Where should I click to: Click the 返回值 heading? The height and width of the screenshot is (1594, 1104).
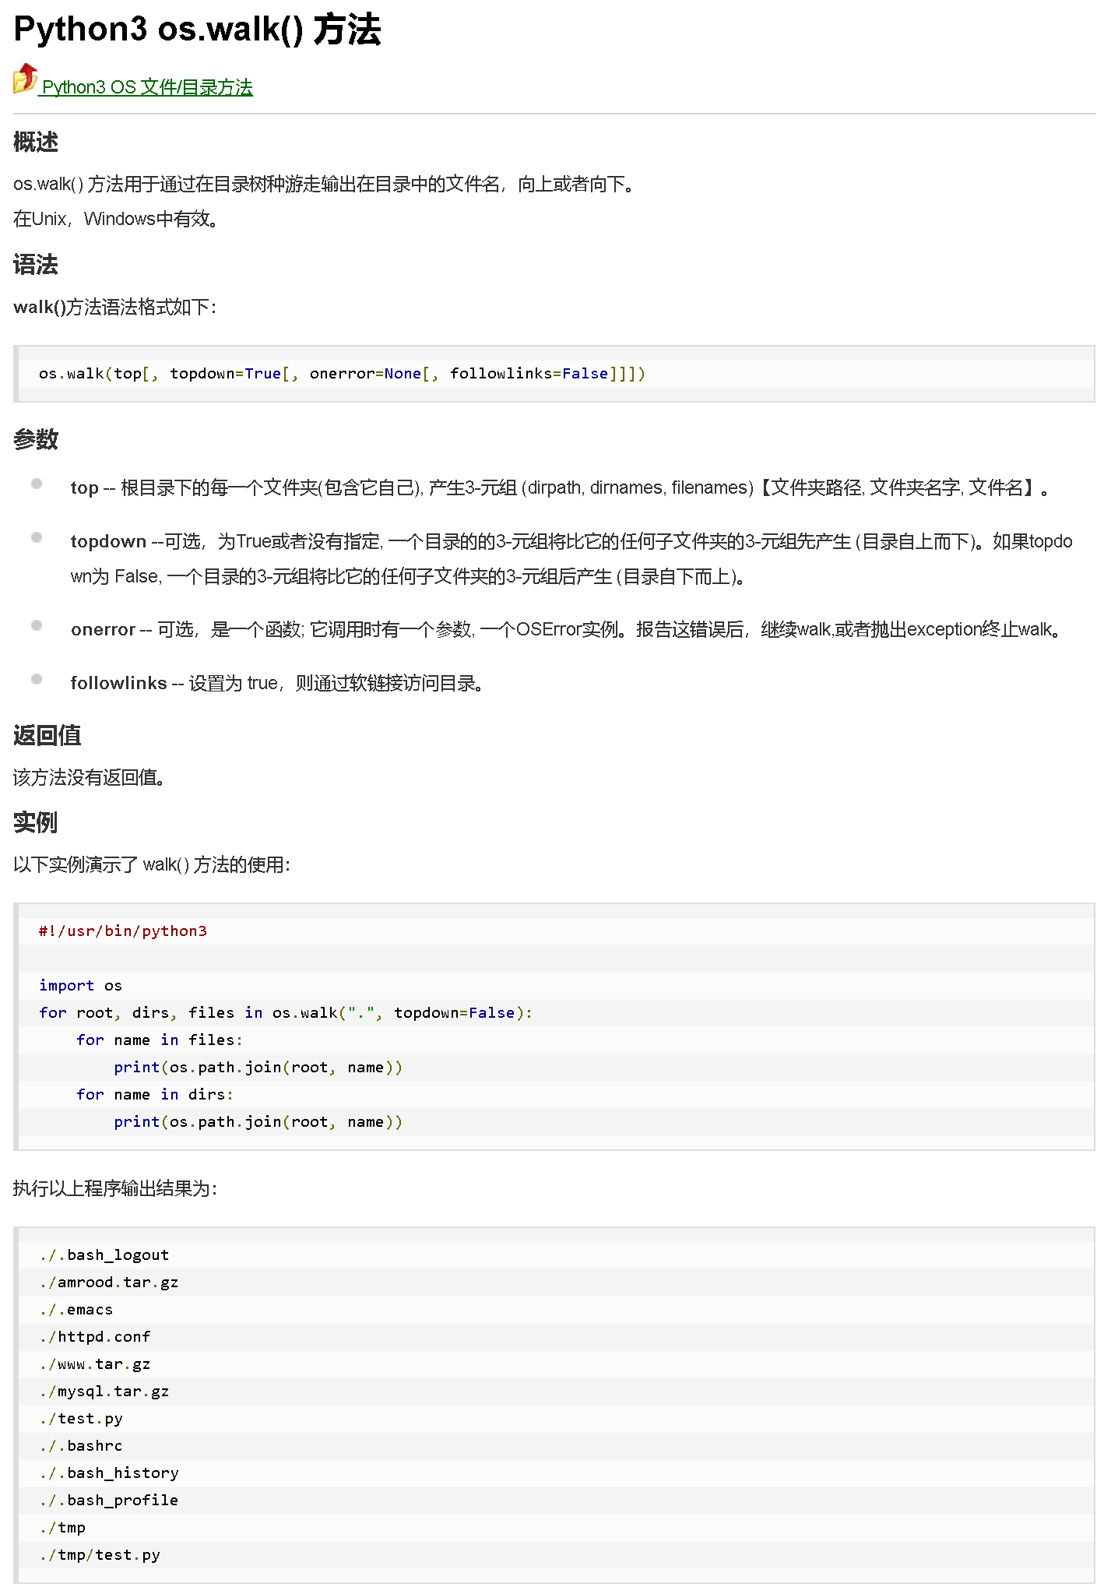click(x=47, y=735)
